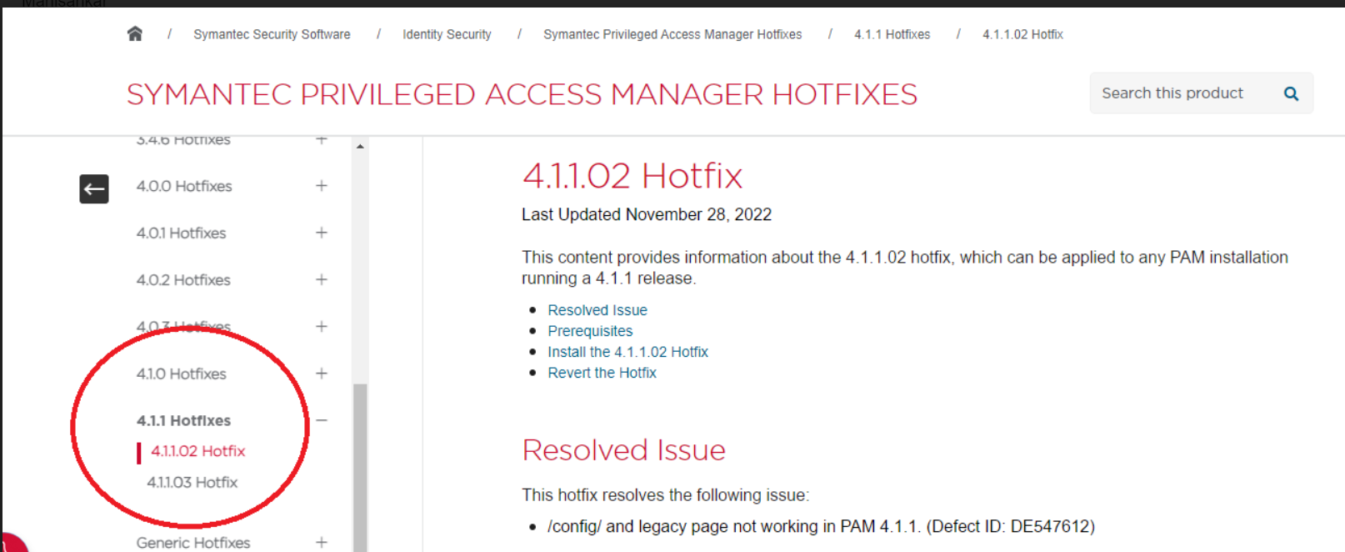Click the 4.1.1.02 Hotfix page heading
The image size is (1345, 552).
pos(632,176)
